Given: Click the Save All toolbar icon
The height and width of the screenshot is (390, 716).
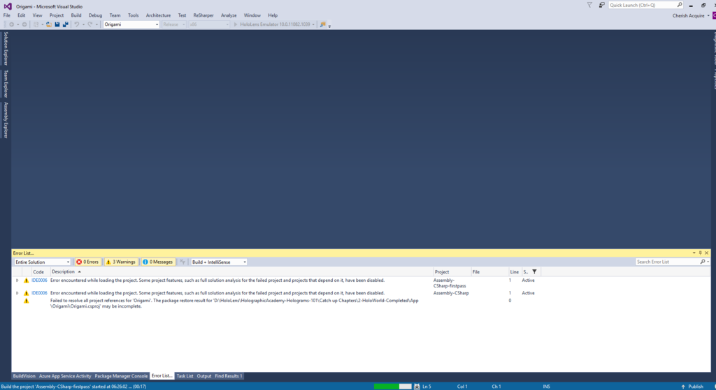Looking at the screenshot, I should (x=65, y=24).
